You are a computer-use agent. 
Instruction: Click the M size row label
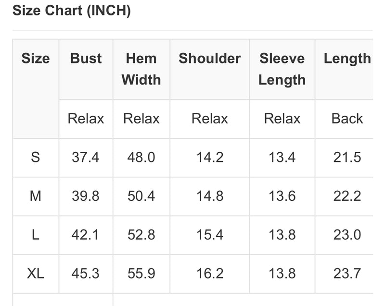(35, 196)
